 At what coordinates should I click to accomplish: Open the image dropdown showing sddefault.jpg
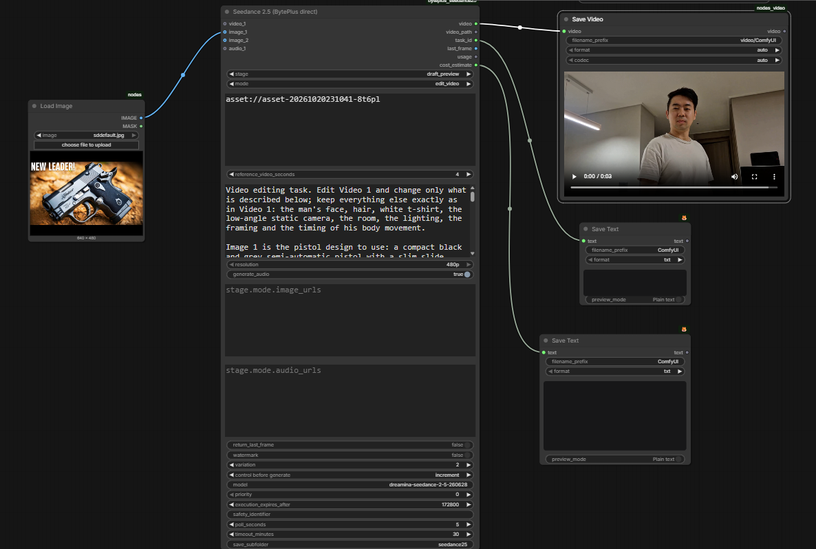tap(87, 136)
